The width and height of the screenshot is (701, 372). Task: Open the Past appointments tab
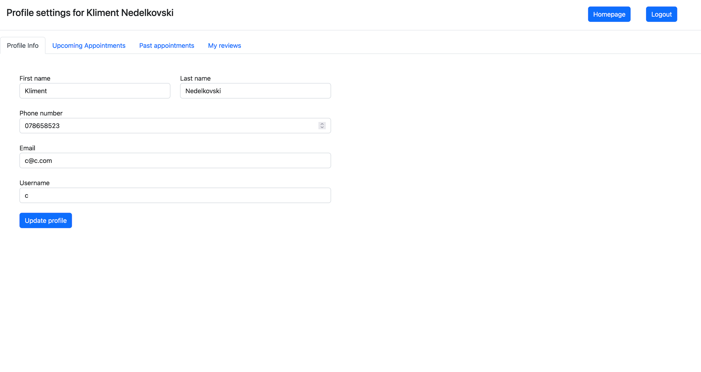pos(166,46)
